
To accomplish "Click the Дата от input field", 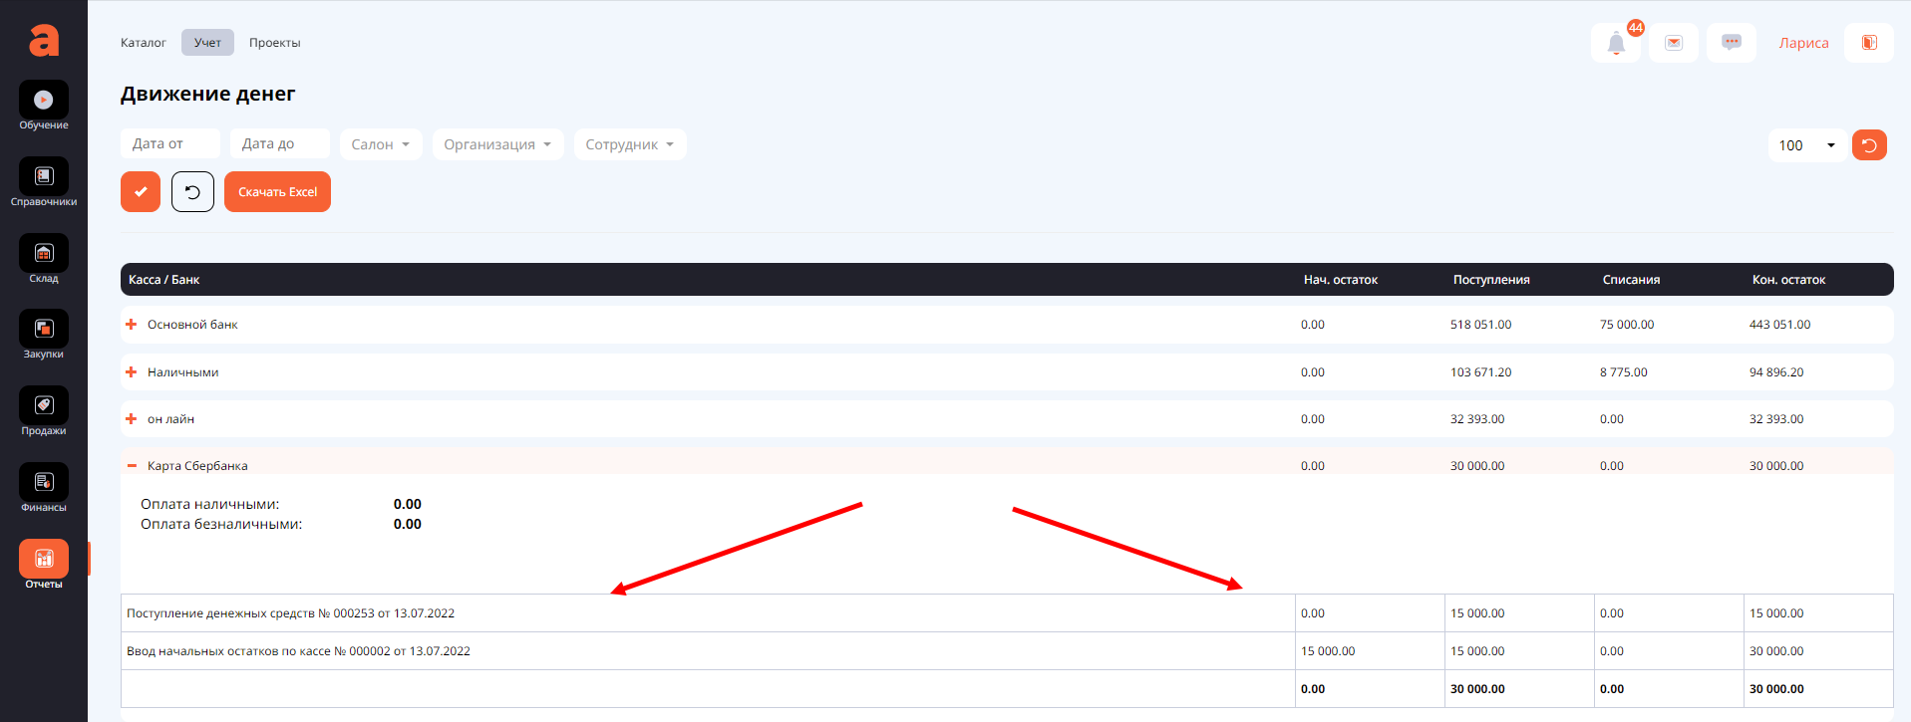I will click(x=170, y=143).
